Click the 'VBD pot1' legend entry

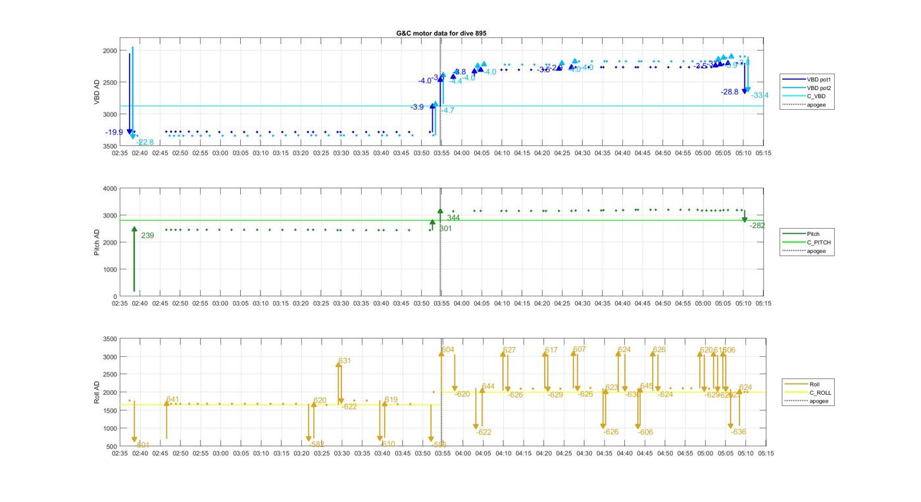click(x=820, y=79)
